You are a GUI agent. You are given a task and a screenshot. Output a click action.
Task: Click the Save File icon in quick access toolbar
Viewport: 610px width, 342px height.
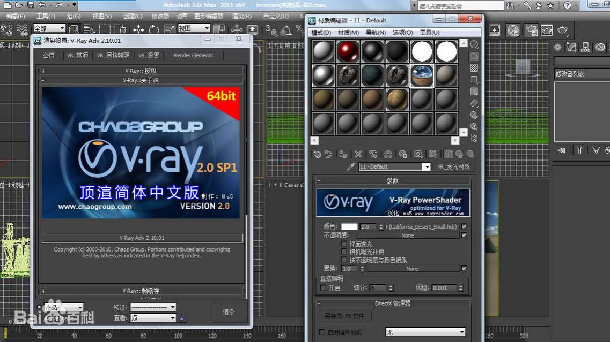coord(31,5)
